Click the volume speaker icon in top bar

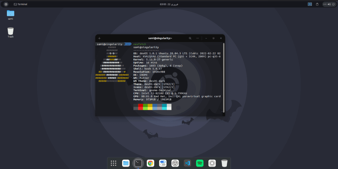point(329,4)
